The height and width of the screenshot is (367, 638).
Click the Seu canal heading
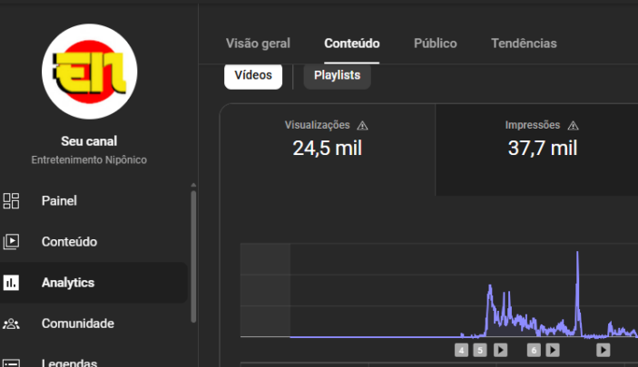coord(89,141)
